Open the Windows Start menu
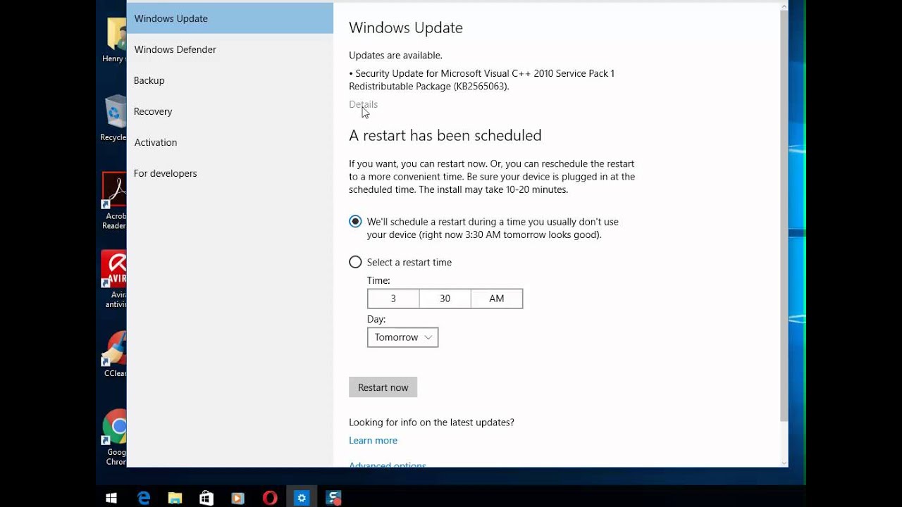Viewport: 902px width, 507px height. click(x=111, y=498)
